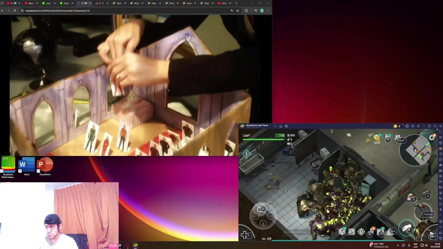
Task: Toggle the BlueStacks fullscreen sidebar icon
Action: coord(441,132)
